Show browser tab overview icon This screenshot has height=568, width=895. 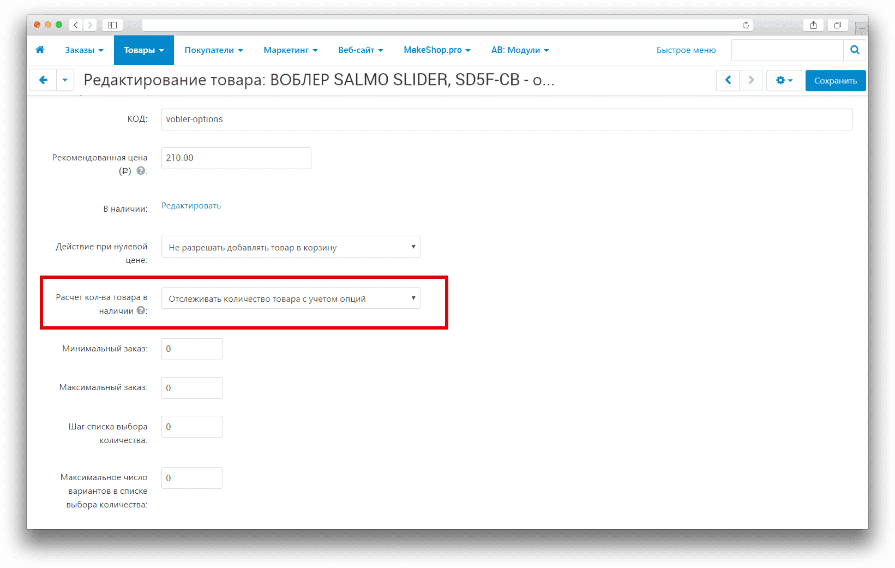pyautogui.click(x=837, y=25)
